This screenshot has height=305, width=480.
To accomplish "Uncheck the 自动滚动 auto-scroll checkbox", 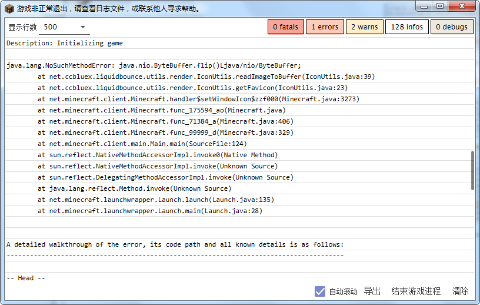I will tap(320, 291).
